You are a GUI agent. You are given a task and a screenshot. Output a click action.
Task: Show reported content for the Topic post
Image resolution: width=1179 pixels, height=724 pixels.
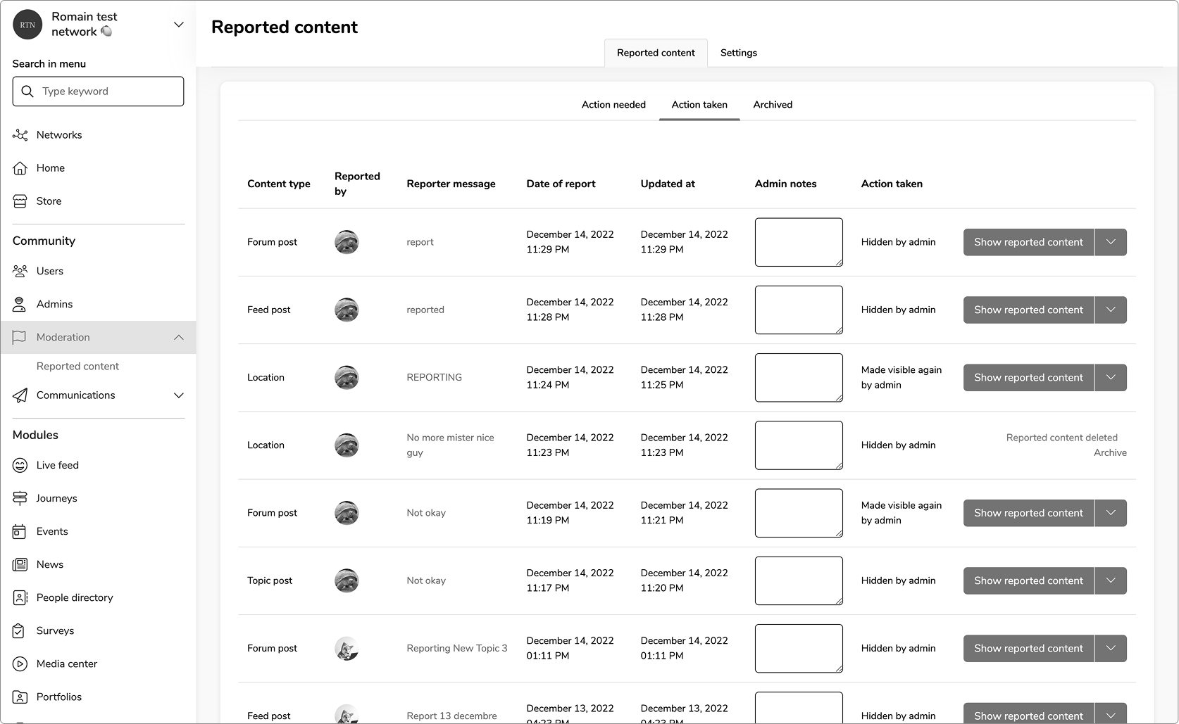(1028, 580)
